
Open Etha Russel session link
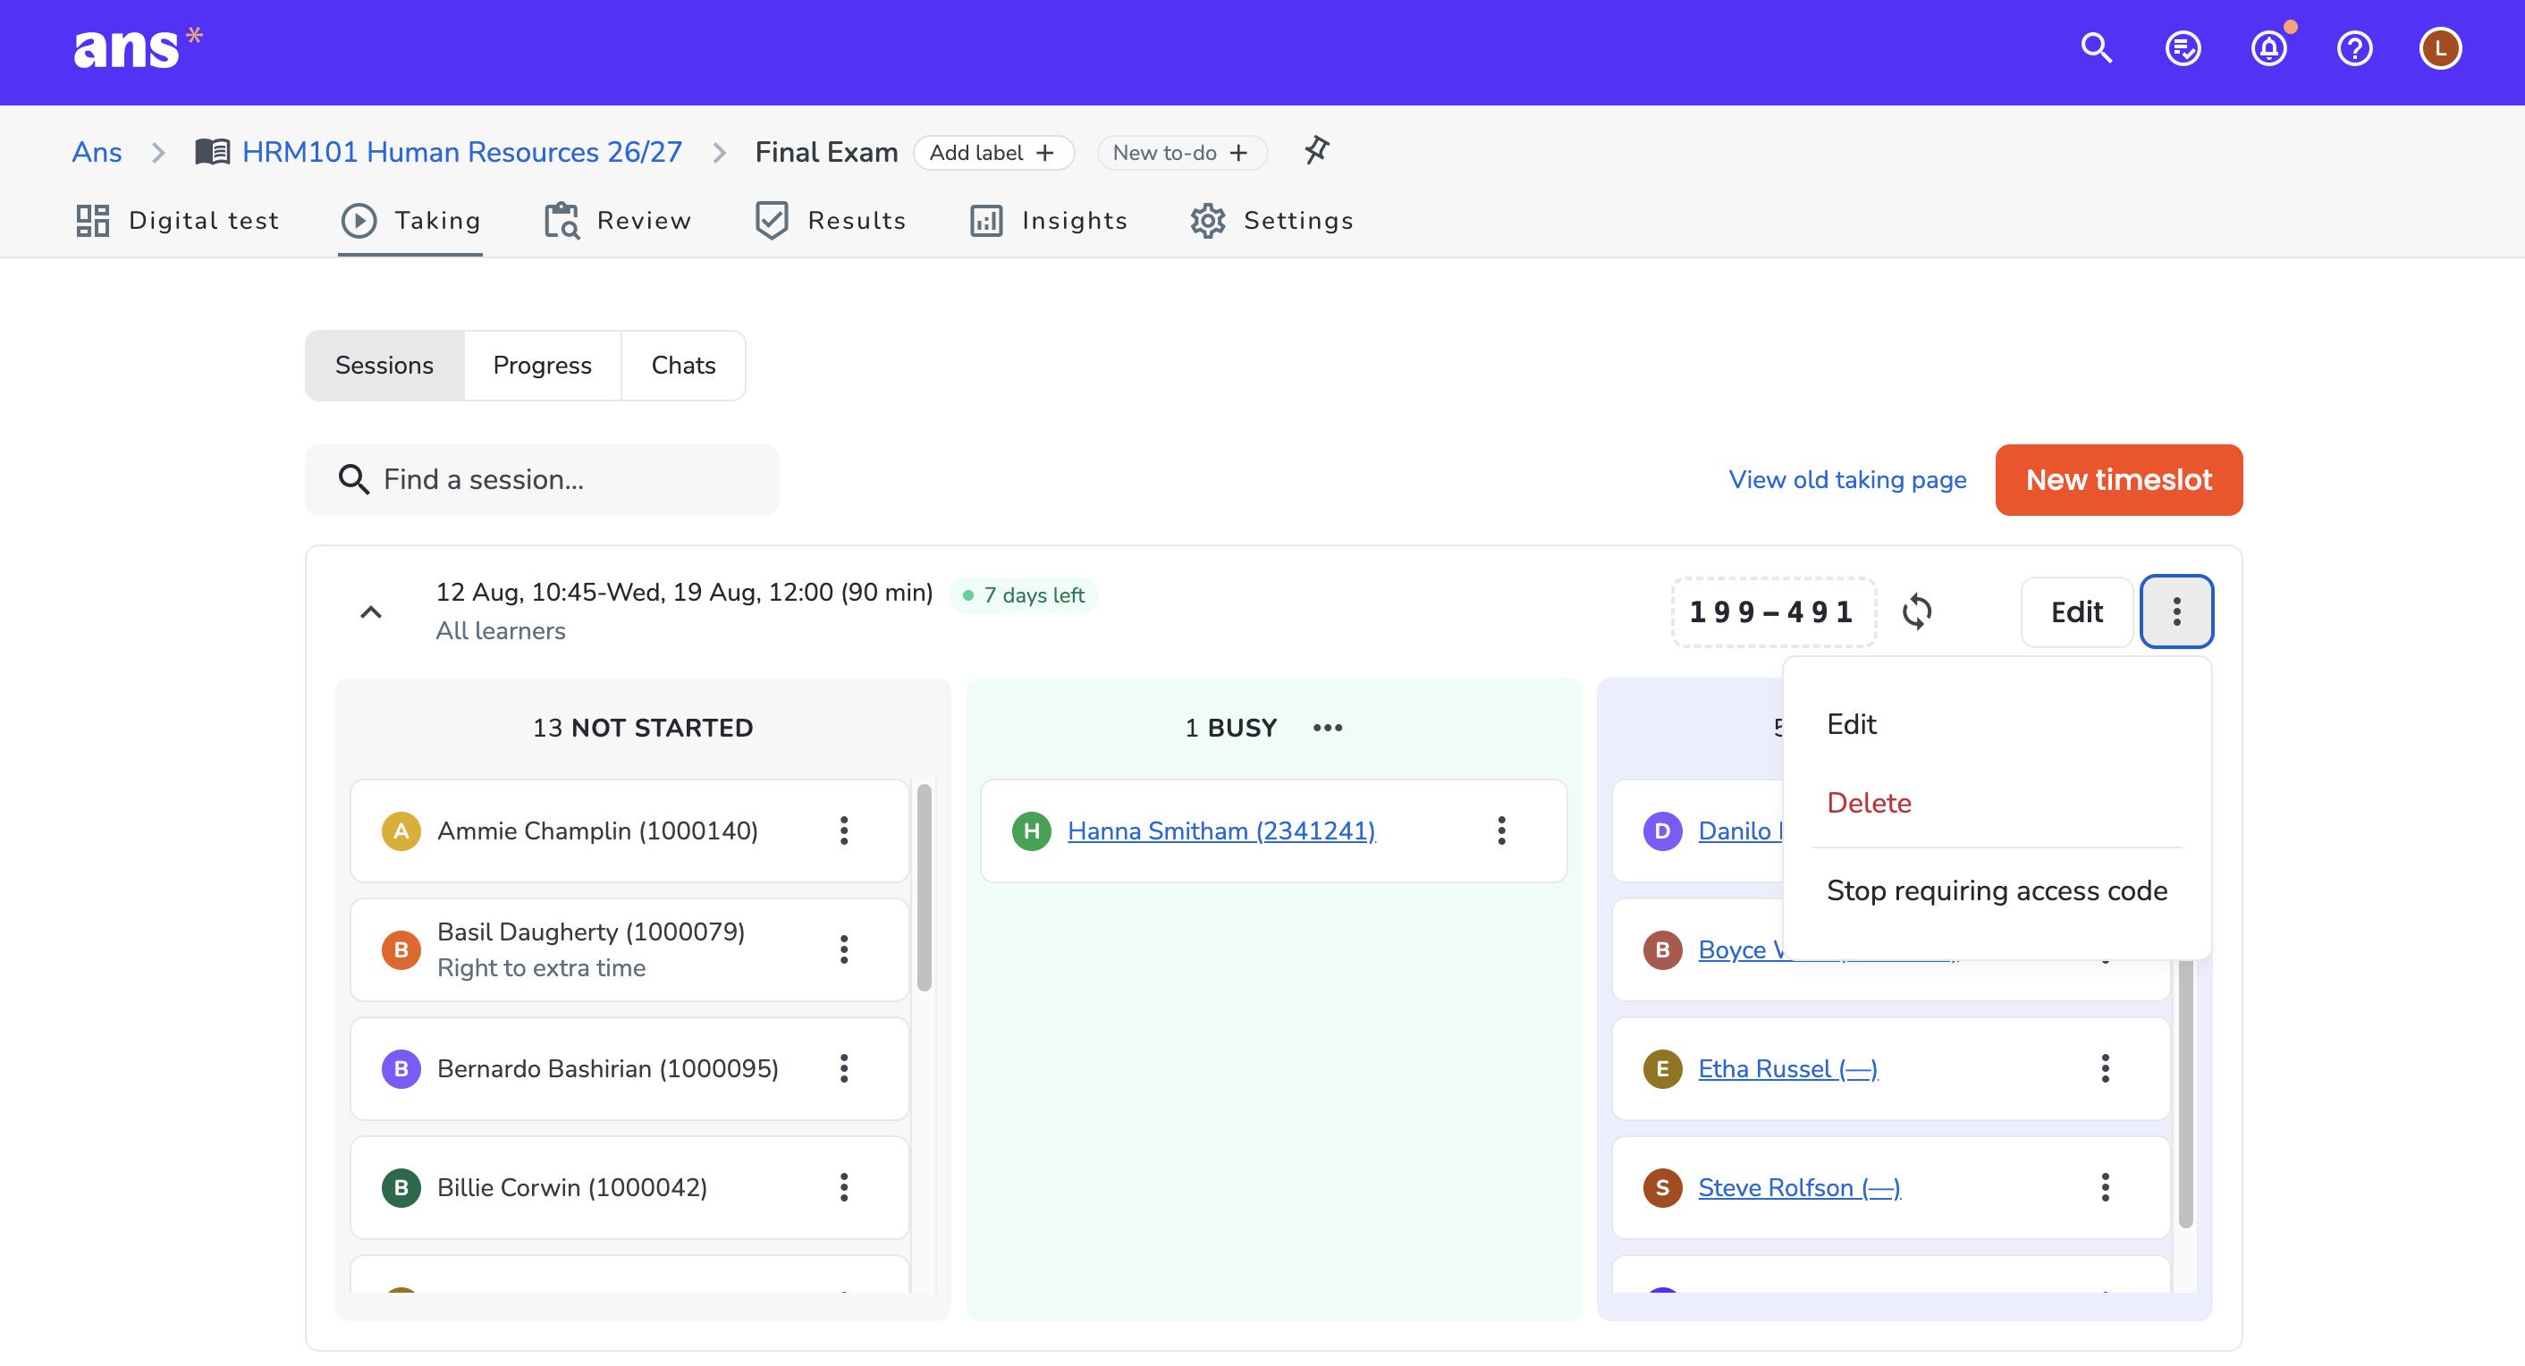(1788, 1068)
